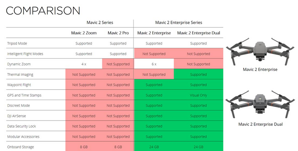Select the Mavic 2 Enterprise Series group header
This screenshot has width=298, height=151.
178,22
